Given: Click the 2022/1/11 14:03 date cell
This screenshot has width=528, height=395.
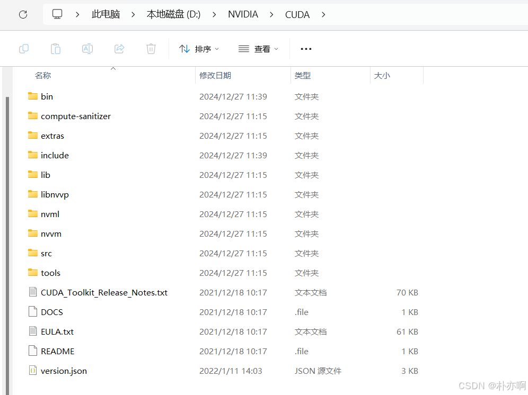Looking at the screenshot, I should pyautogui.click(x=231, y=371).
